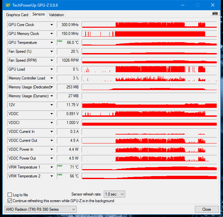Image resolution: width=223 pixels, height=217 pixels.
Task: Click the VRM Temperature 1 history graph
Action: (149, 167)
